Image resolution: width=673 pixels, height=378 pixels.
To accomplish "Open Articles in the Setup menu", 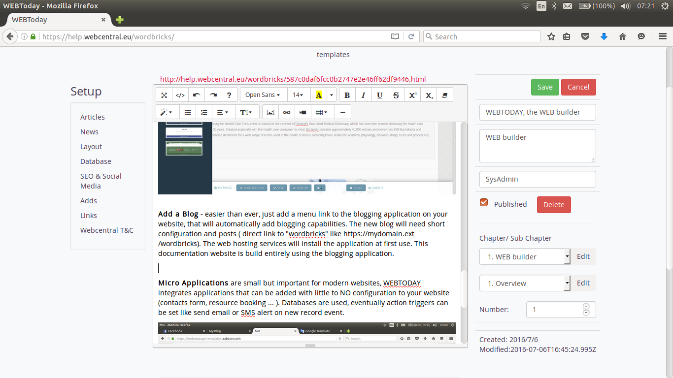I will pyautogui.click(x=93, y=117).
